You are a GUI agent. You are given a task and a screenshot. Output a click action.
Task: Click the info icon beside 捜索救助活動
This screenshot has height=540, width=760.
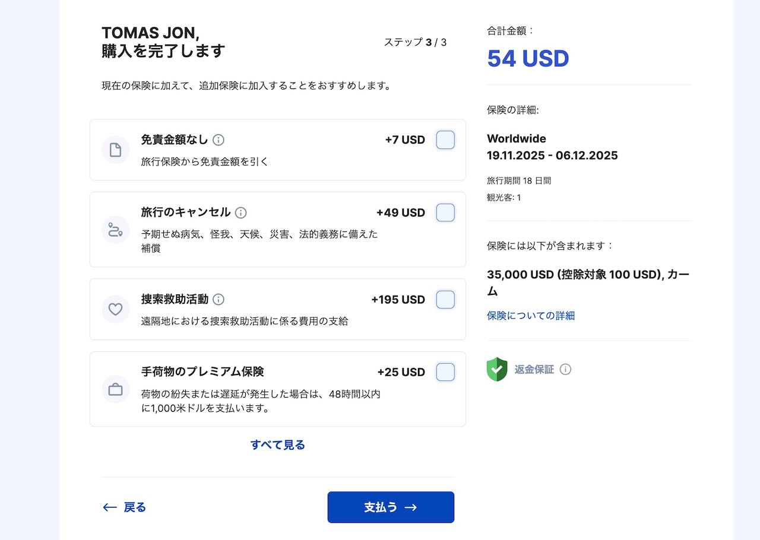(218, 299)
